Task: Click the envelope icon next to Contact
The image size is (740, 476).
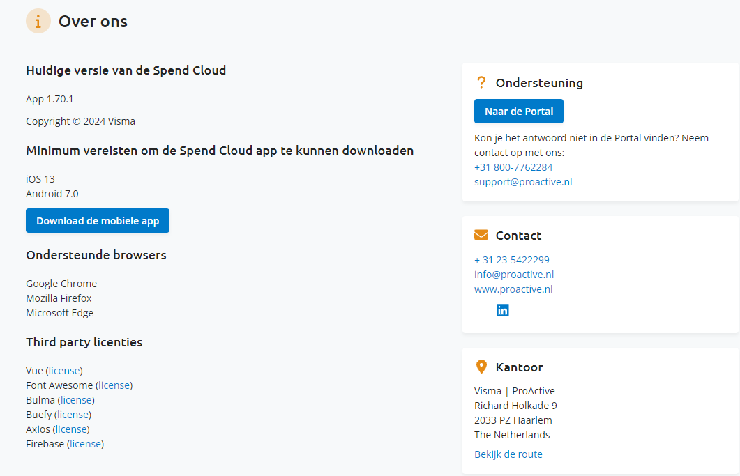Action: pyautogui.click(x=481, y=235)
